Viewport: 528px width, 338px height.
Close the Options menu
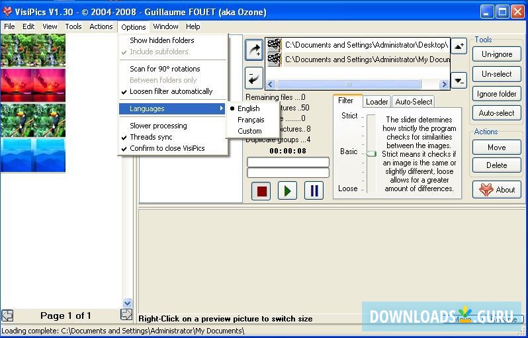tap(134, 27)
